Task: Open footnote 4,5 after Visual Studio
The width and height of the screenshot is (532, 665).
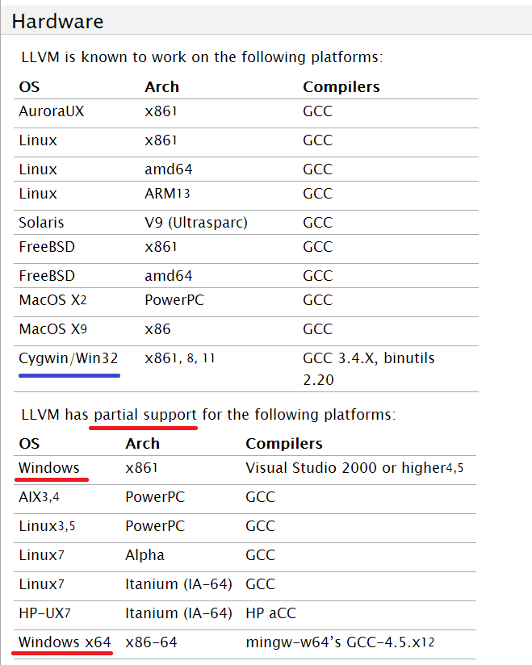Action: [x=455, y=468]
